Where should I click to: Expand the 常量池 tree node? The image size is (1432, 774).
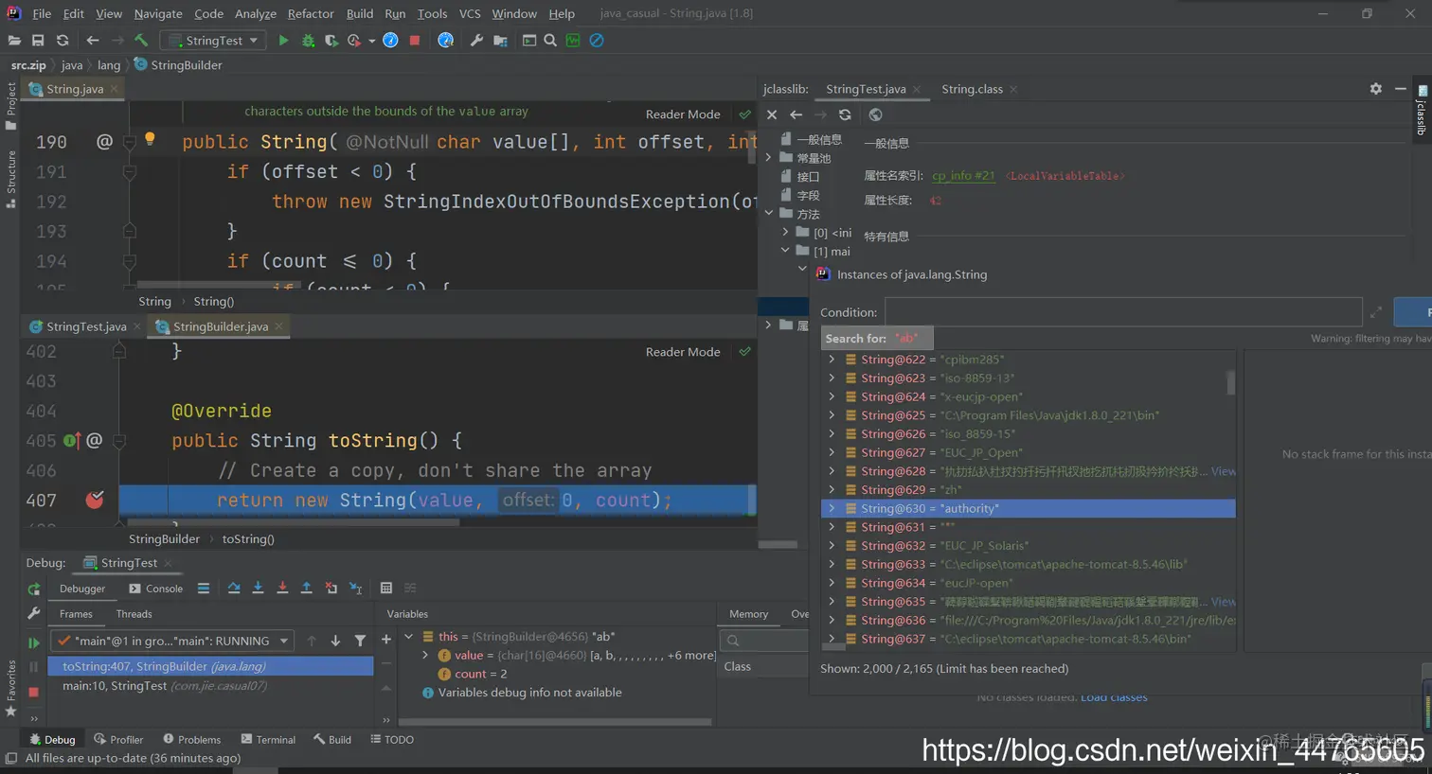tap(769, 158)
